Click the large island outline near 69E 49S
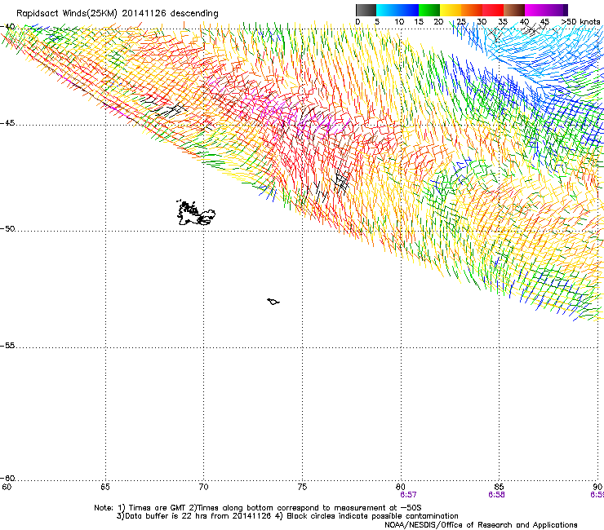Image resolution: width=604 pixels, height=530 pixels. click(x=196, y=213)
